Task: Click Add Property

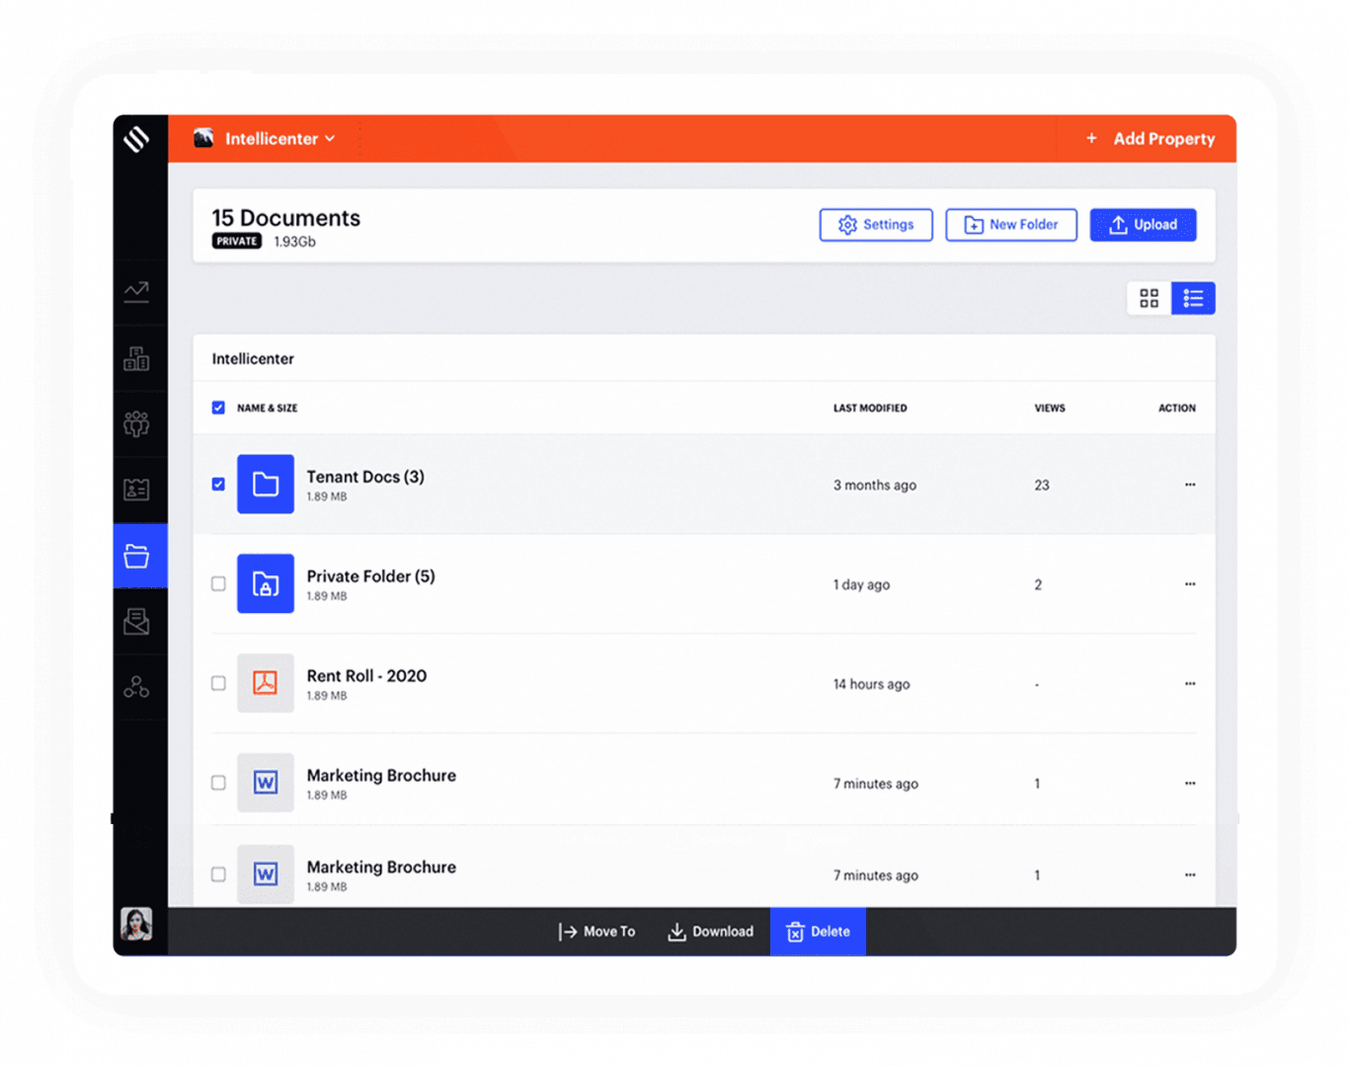Action: (1151, 139)
